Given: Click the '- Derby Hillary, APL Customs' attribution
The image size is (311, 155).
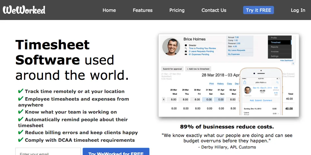Looking at the screenshot, I should coord(227,147).
